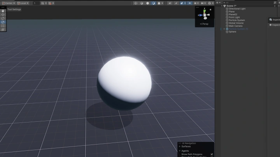Click the grid snap value field

36,3
